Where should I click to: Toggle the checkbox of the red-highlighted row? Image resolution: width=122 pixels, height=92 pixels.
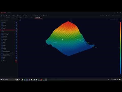click(x=2, y=30)
